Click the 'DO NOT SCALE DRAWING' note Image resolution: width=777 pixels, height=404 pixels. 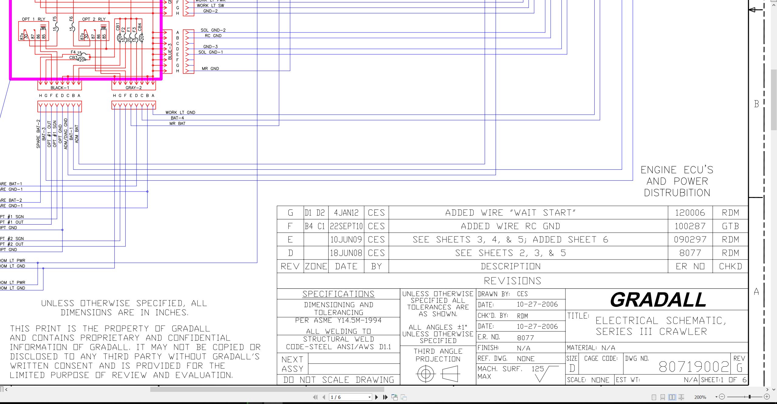pos(338,380)
